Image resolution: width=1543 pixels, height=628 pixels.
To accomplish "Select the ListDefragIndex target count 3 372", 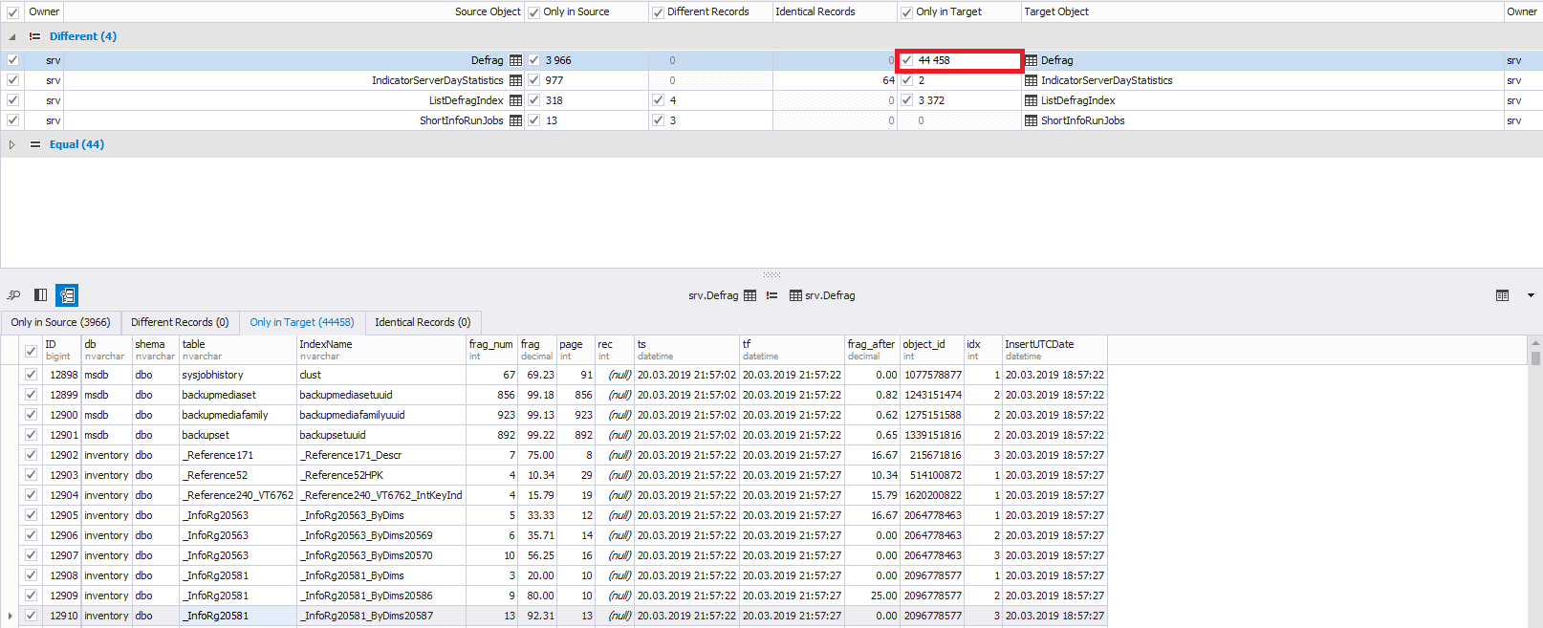I will point(959,100).
